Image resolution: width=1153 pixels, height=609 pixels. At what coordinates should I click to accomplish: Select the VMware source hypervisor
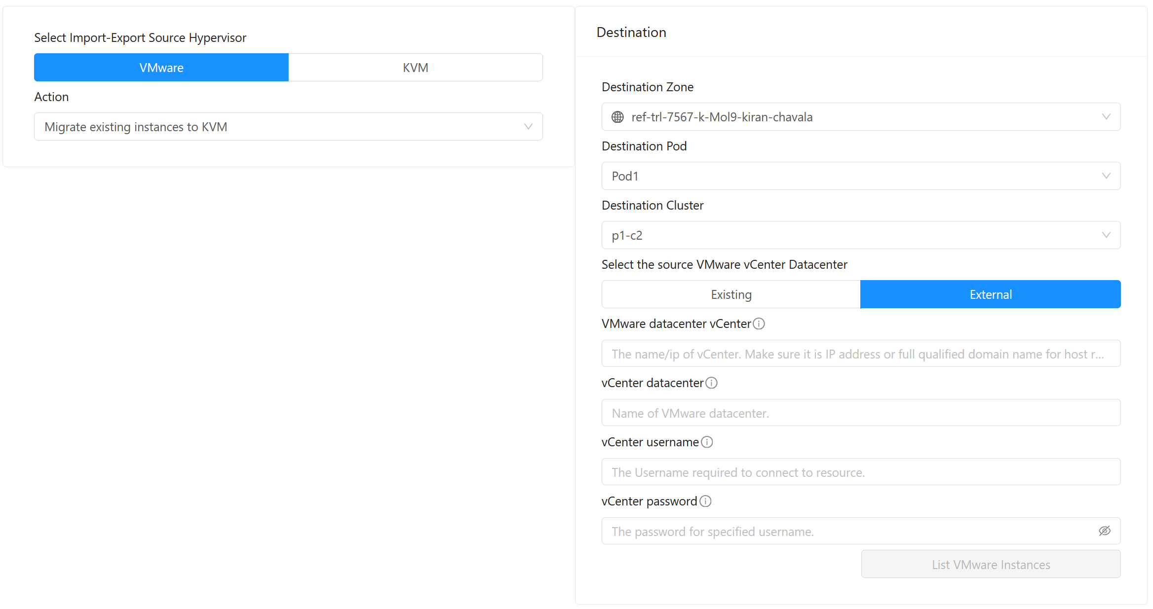pos(161,67)
